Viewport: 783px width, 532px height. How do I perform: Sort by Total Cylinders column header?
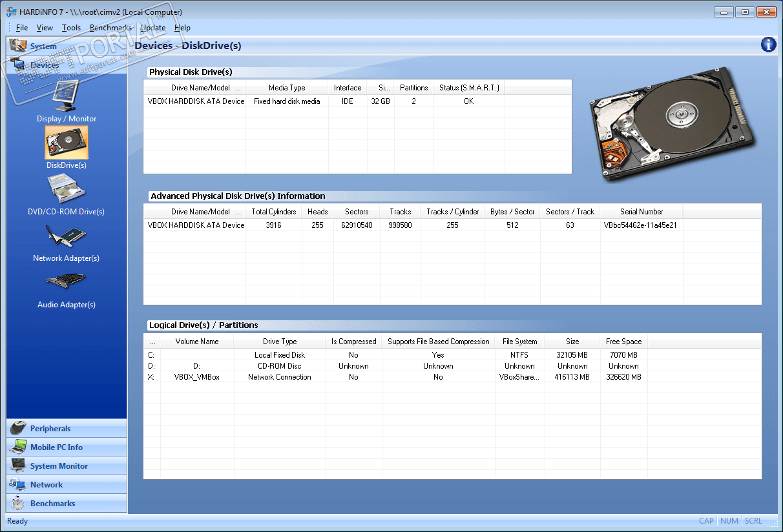pyautogui.click(x=274, y=212)
